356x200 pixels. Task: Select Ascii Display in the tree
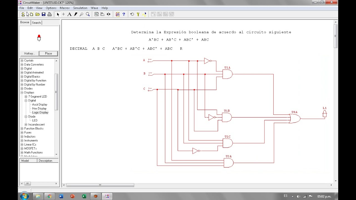coord(39,104)
